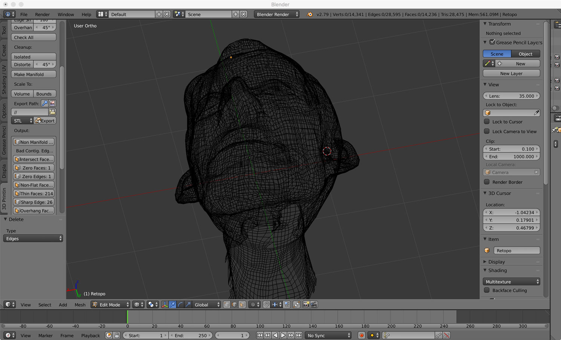561x340 pixels.
Task: Click the Check All button
Action: (34, 37)
